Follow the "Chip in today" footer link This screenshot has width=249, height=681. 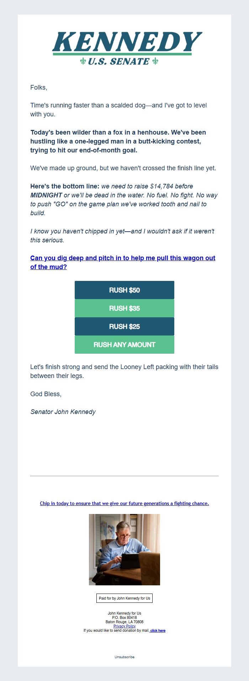click(124, 503)
